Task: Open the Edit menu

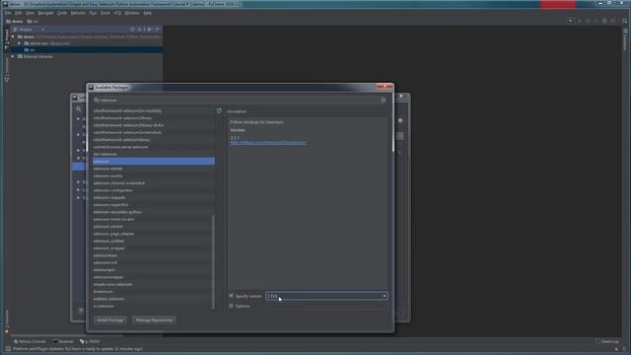Action: click(18, 13)
